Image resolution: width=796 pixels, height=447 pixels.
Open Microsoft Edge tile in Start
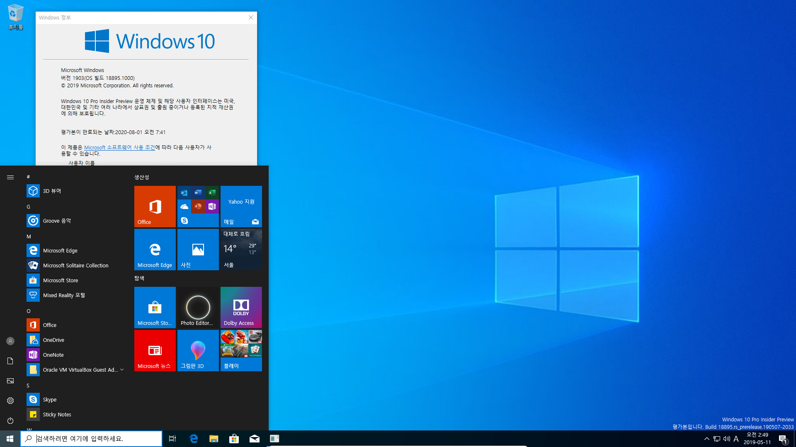[155, 250]
